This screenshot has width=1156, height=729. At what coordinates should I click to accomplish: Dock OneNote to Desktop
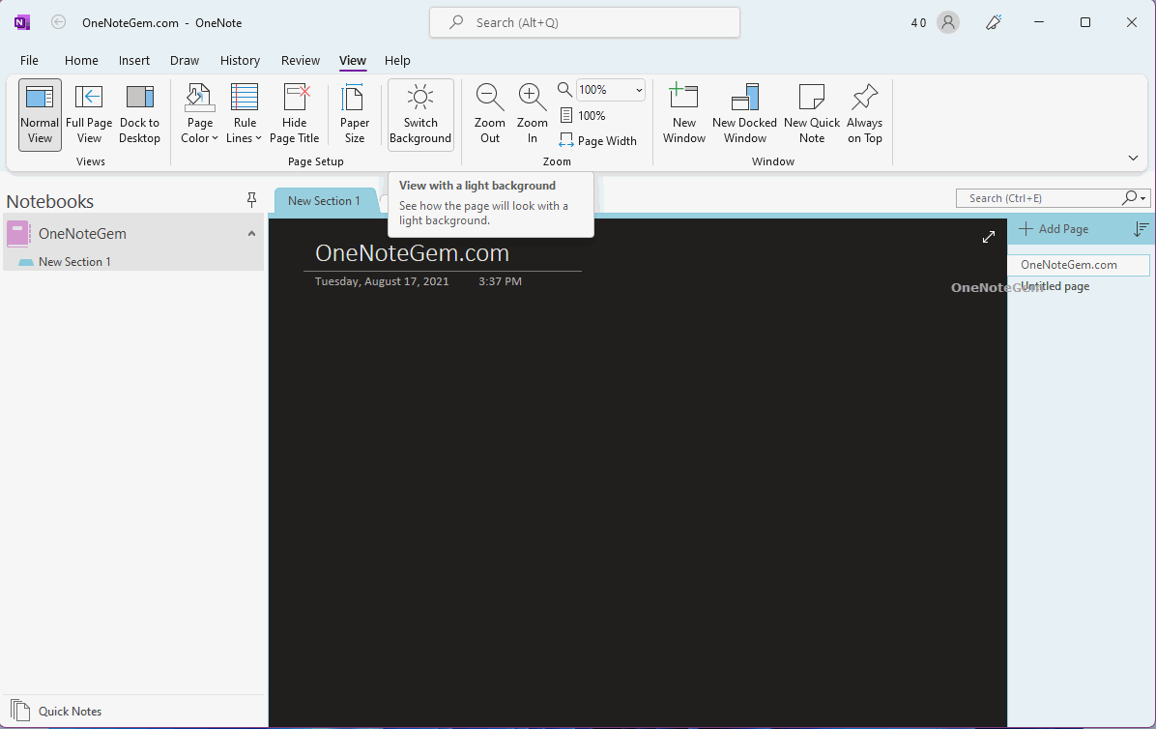139,115
